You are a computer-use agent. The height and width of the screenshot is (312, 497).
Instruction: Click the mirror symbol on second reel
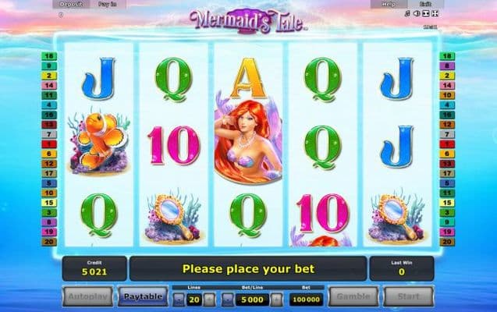[173, 215]
